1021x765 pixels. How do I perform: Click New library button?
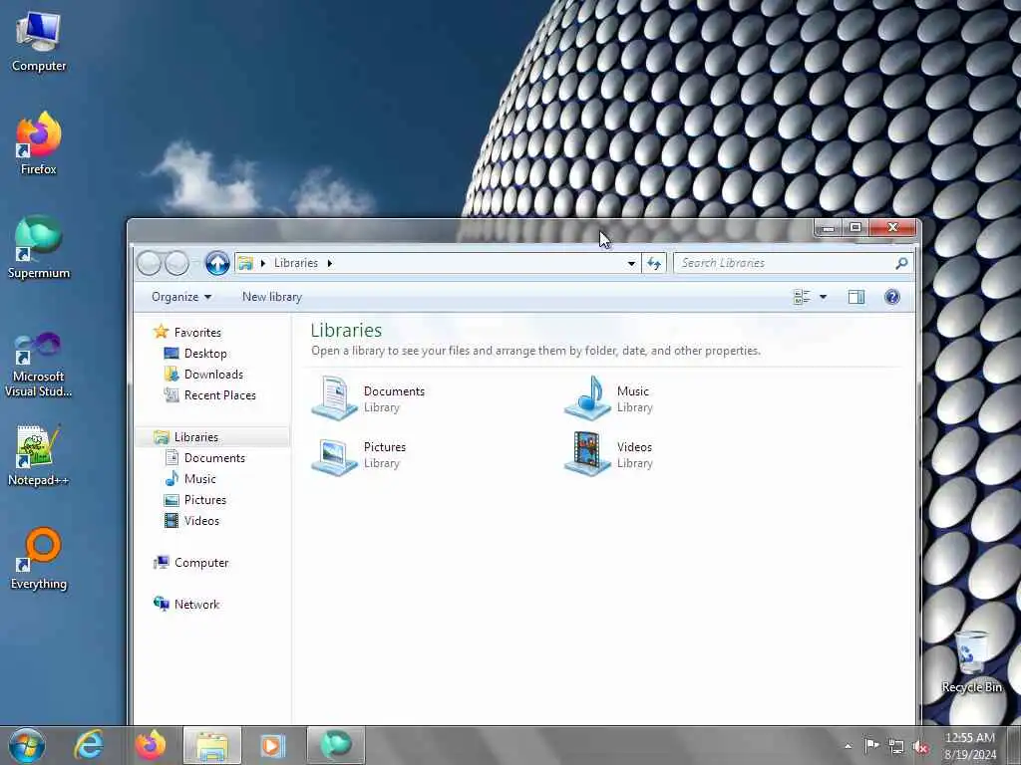[272, 297]
